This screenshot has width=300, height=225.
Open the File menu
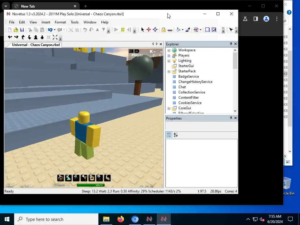coord(12,22)
